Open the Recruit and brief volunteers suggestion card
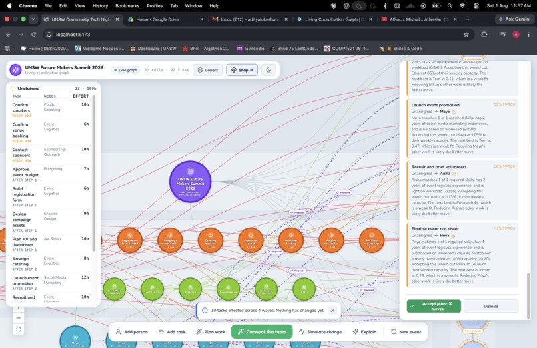This screenshot has height=348, width=537. tap(462, 190)
